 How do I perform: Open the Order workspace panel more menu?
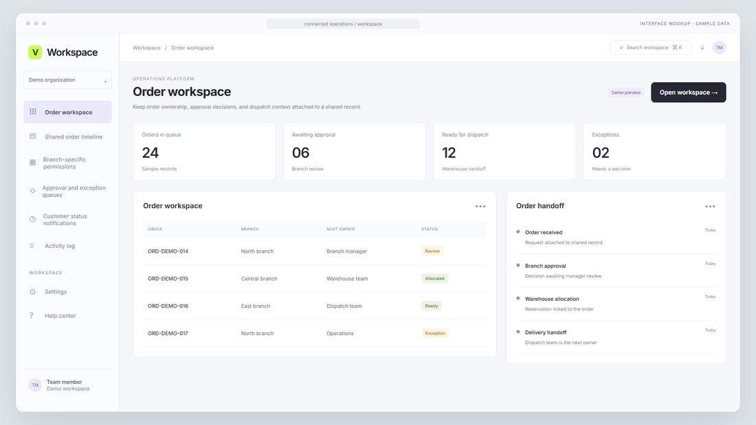click(480, 206)
